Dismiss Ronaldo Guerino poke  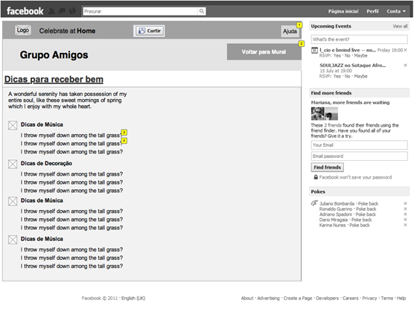tap(405, 208)
